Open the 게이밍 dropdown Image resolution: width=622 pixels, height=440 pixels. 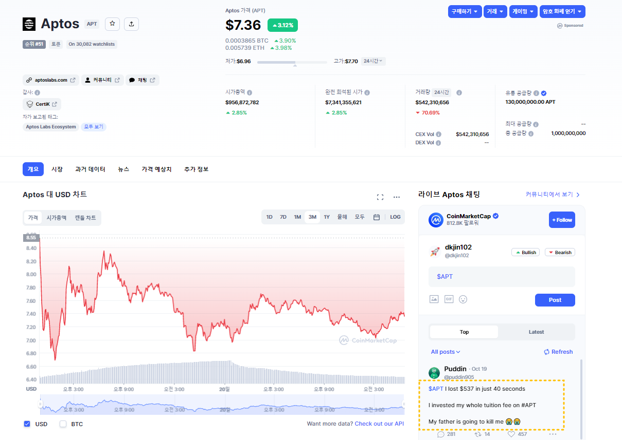point(523,11)
